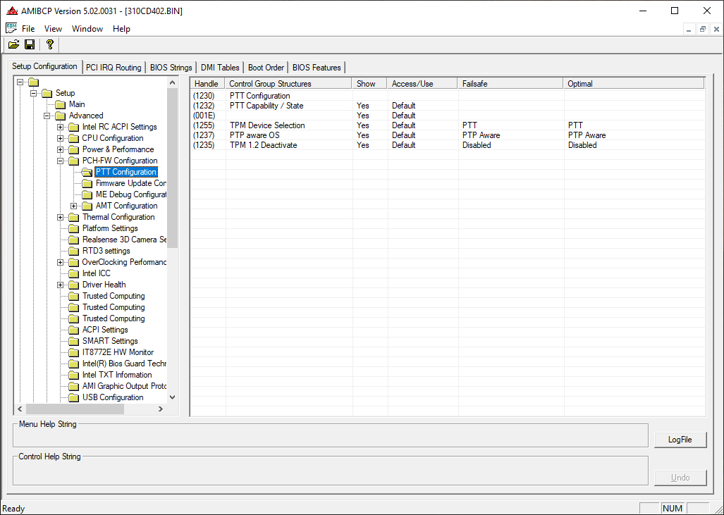Collapse the root tree node

click(20, 82)
